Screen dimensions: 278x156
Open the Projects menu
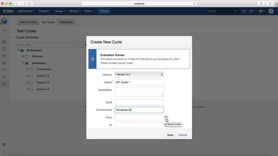click(x=45, y=11)
